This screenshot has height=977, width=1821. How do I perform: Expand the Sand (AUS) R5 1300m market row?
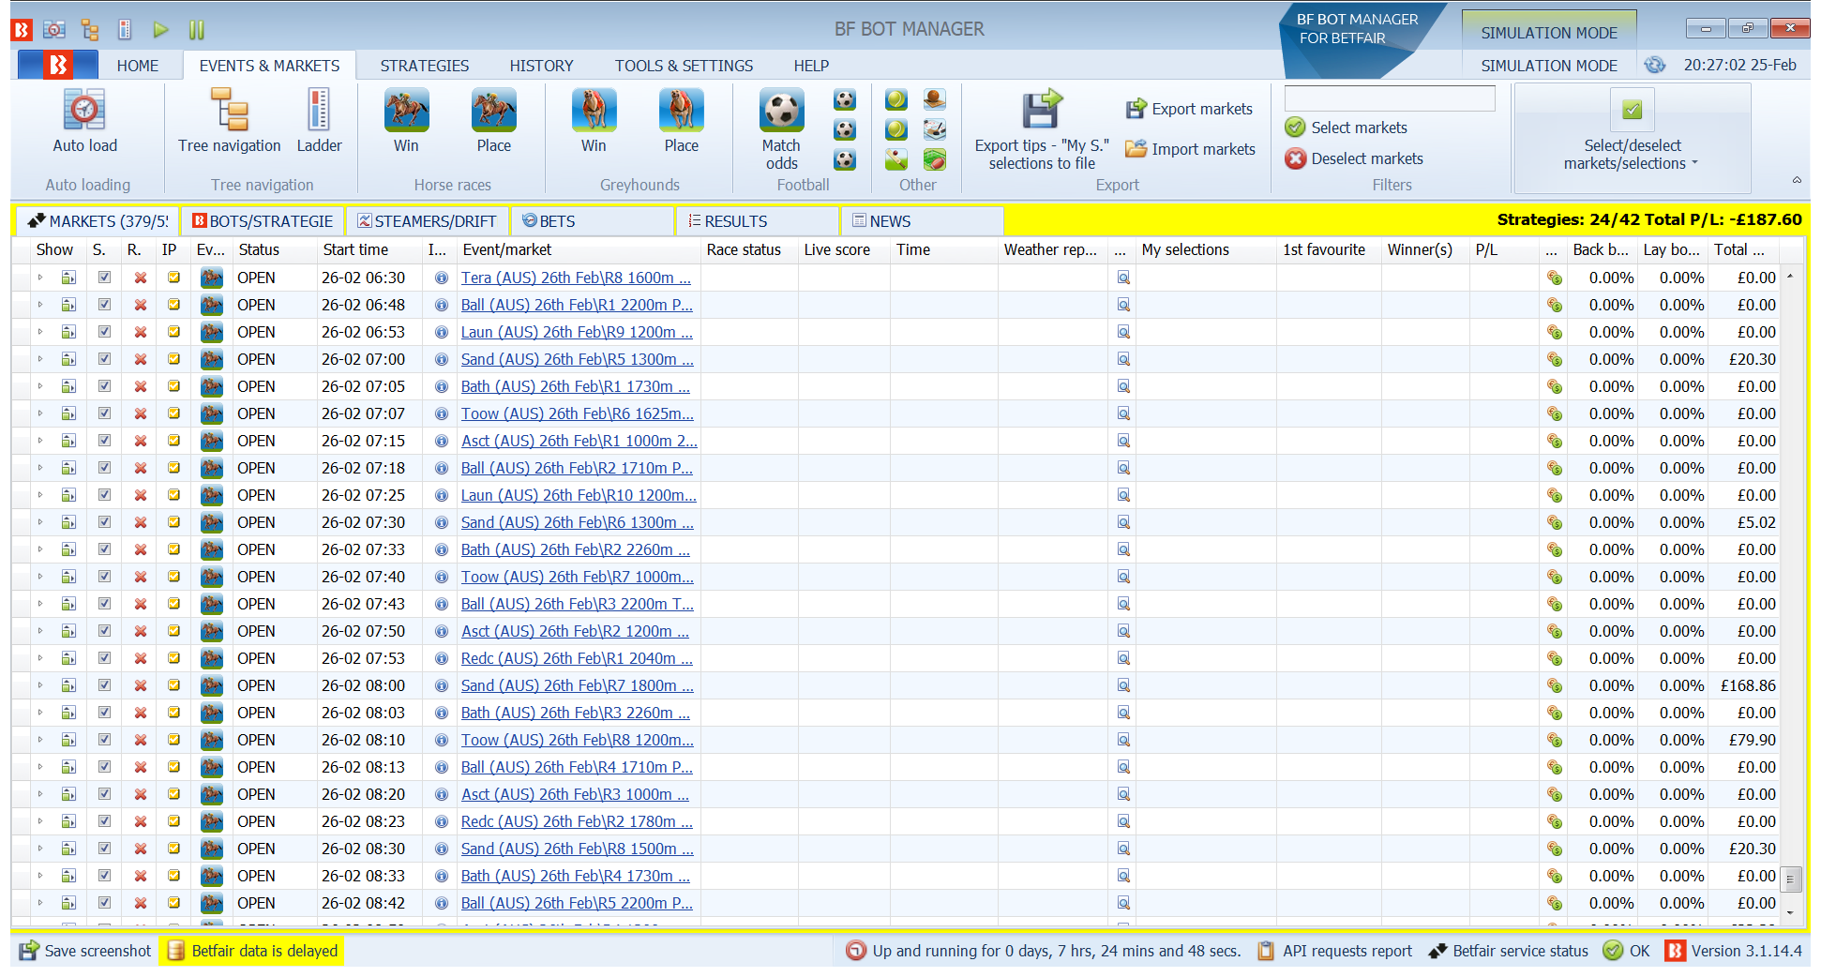(40, 359)
